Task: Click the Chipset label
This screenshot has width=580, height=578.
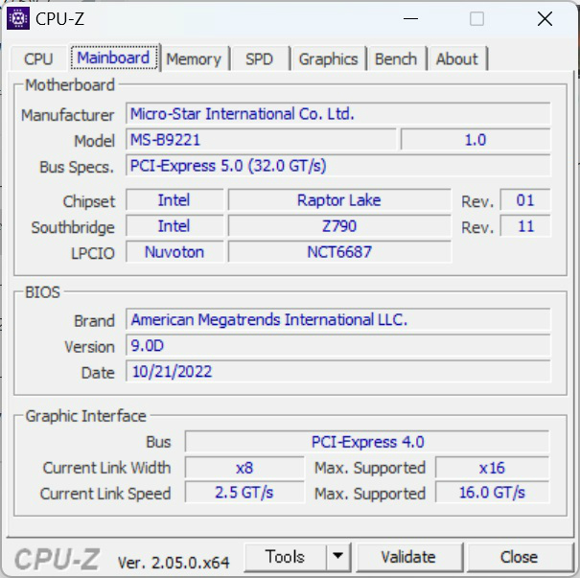Action: 89,201
